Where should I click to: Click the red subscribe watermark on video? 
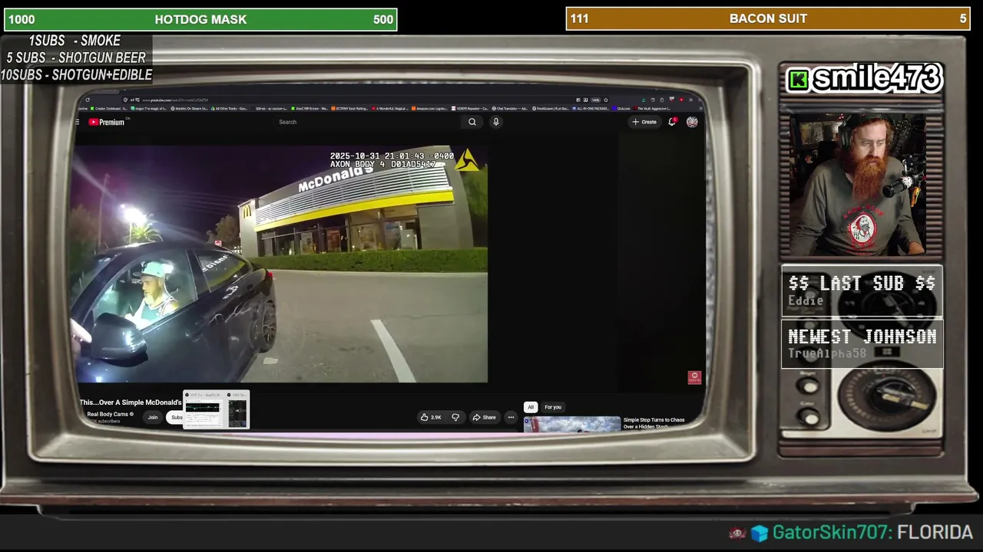coord(694,377)
